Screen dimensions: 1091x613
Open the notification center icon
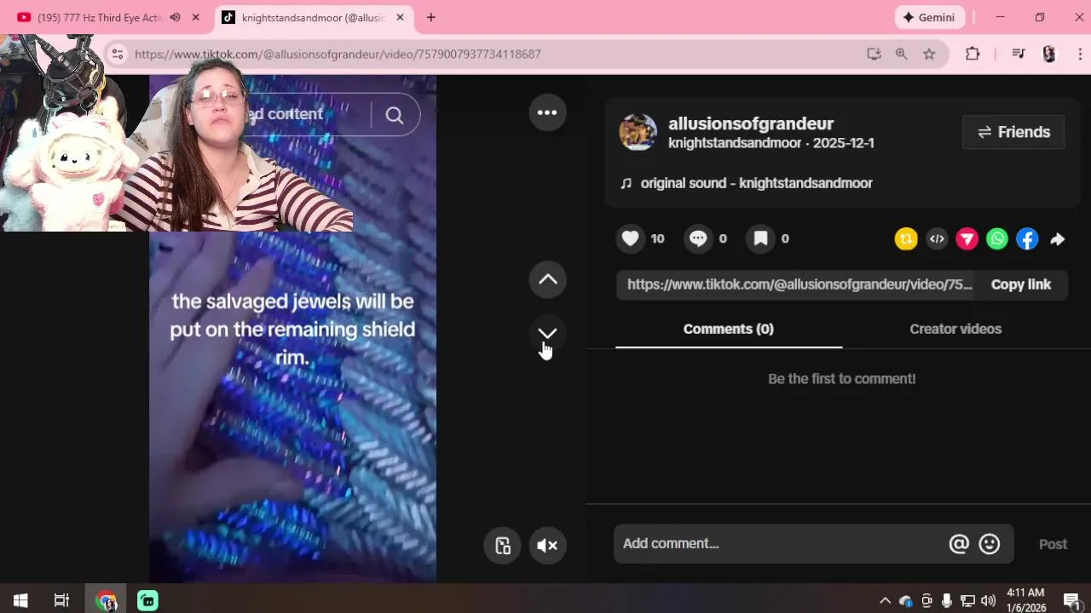click(x=1072, y=600)
